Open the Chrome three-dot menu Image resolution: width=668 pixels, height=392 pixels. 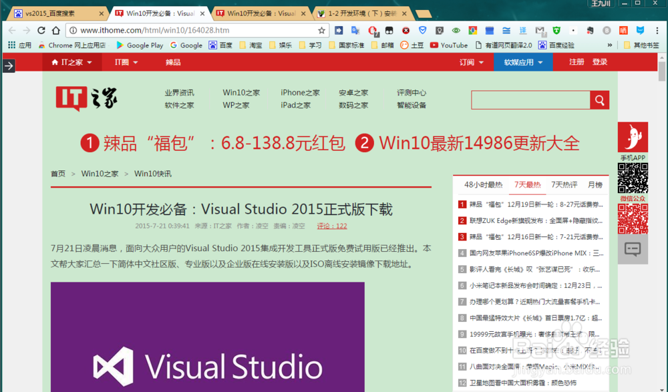657,30
